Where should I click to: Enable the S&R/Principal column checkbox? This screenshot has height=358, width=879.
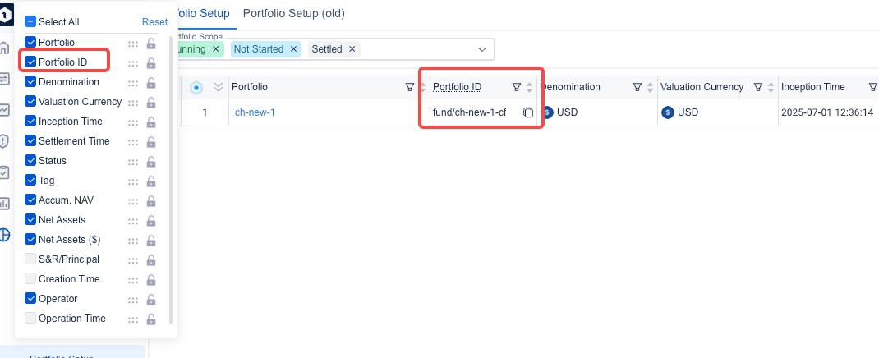tap(30, 259)
